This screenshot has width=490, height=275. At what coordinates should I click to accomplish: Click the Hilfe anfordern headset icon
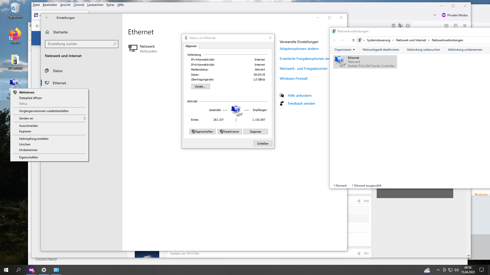(282, 95)
